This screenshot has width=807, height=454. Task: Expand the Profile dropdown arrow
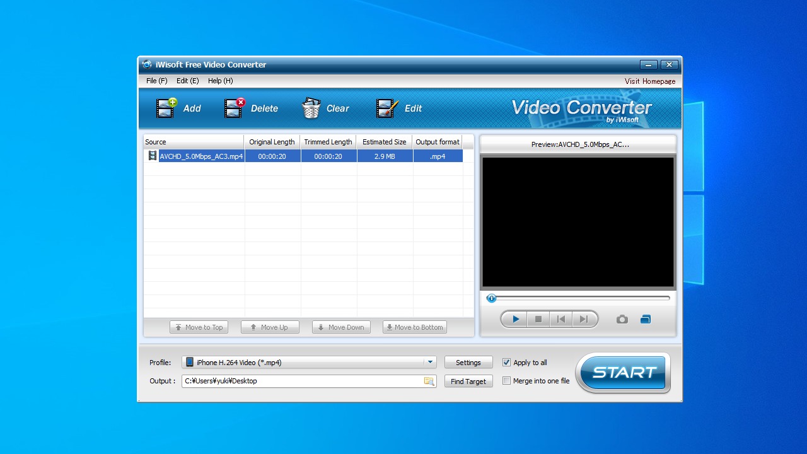click(430, 363)
